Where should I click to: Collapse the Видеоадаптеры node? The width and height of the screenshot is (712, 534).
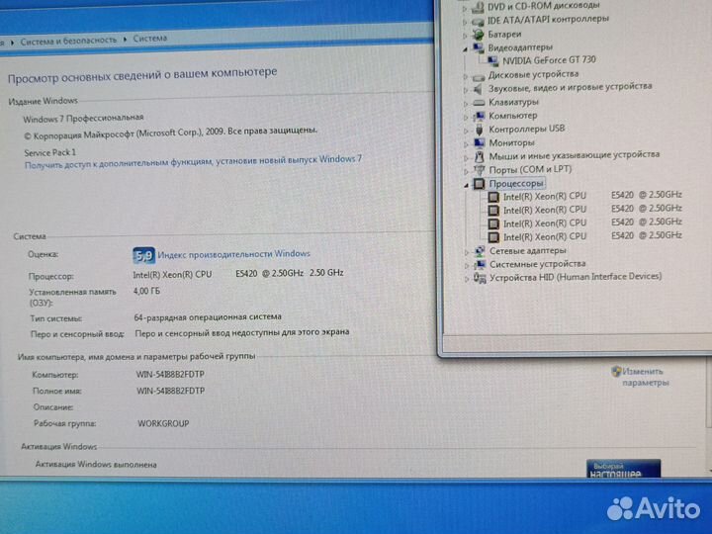click(466, 49)
